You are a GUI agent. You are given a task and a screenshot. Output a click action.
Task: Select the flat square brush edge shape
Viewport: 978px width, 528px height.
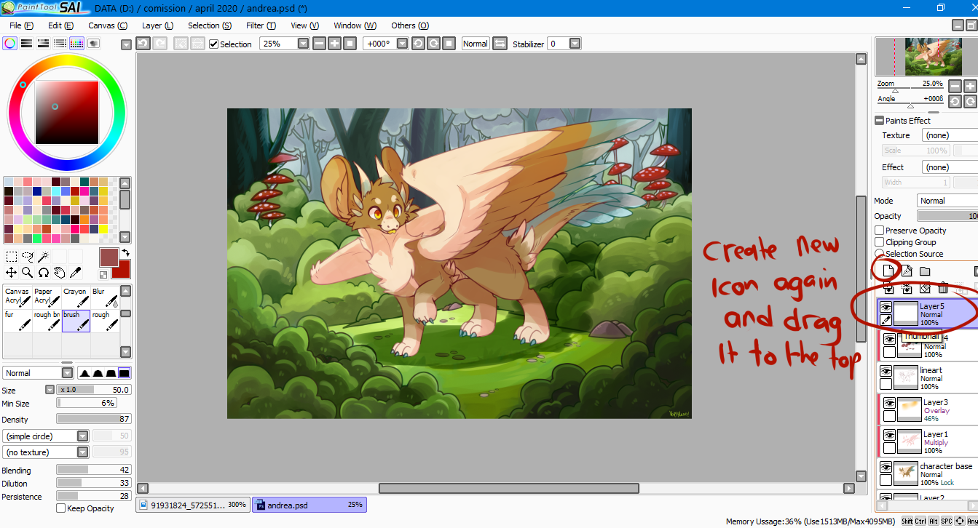click(x=124, y=373)
